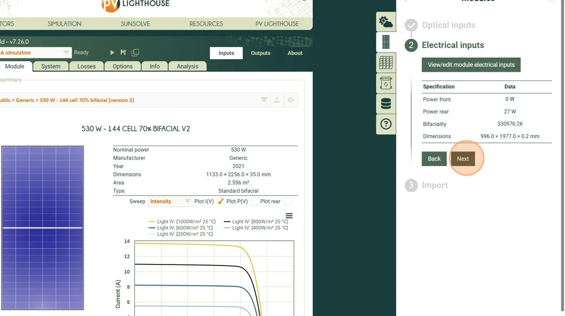Expand the module selection dropdown arrow
The width and height of the screenshot is (565, 316).
[x=264, y=100]
